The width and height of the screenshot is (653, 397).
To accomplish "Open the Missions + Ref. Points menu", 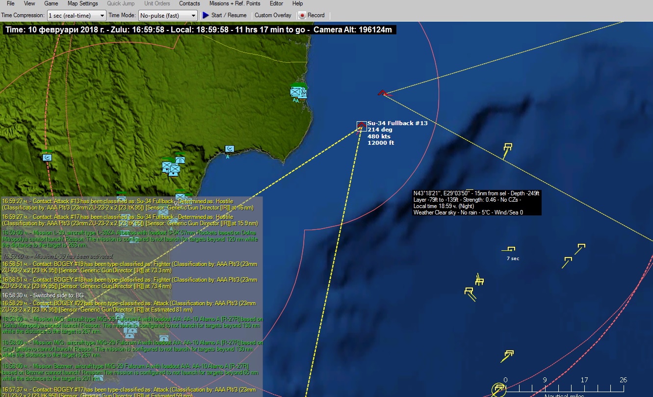I will [235, 3].
